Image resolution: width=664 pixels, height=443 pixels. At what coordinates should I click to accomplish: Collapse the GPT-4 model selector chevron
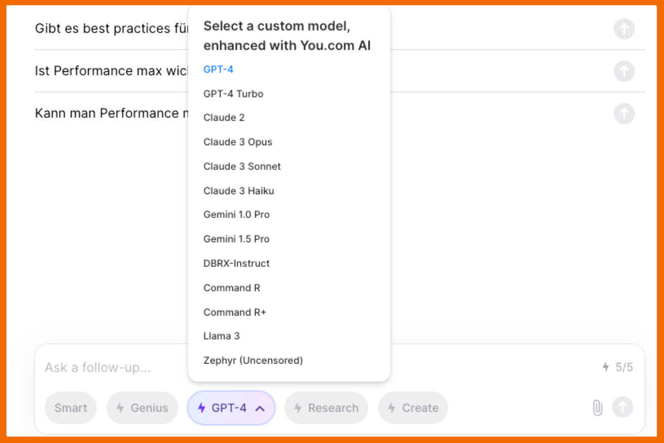click(x=260, y=408)
